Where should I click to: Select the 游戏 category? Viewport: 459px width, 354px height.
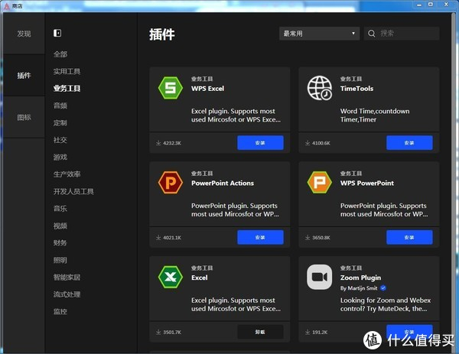tap(60, 157)
